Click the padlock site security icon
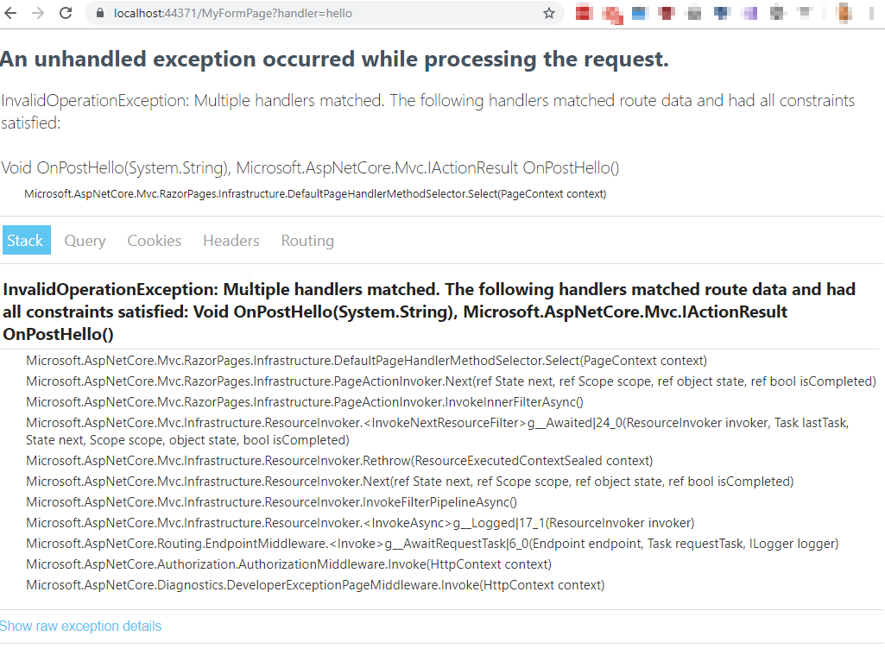This screenshot has width=885, height=655. pos(101,13)
